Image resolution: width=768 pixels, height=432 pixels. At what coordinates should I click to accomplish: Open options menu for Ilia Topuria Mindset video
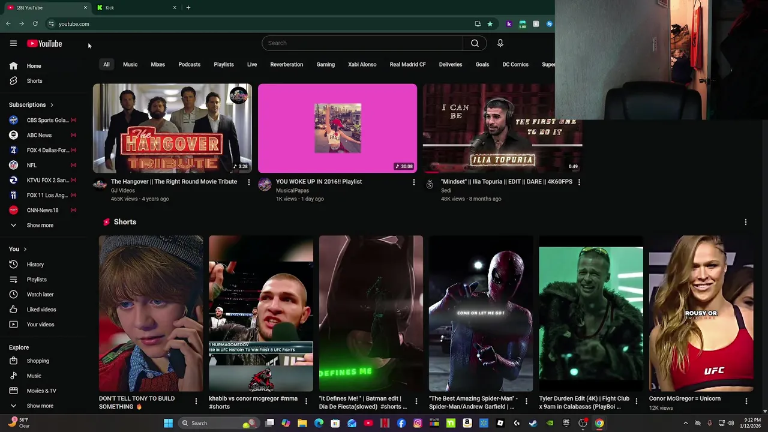(x=579, y=182)
